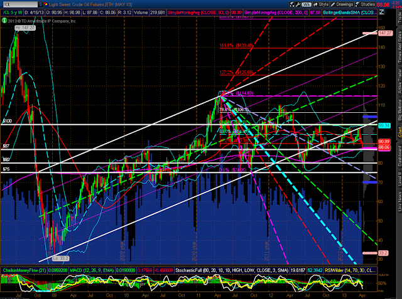Click the Lo: 33.2 chart marker
This screenshot has width=402, height=299.
click(x=61, y=258)
